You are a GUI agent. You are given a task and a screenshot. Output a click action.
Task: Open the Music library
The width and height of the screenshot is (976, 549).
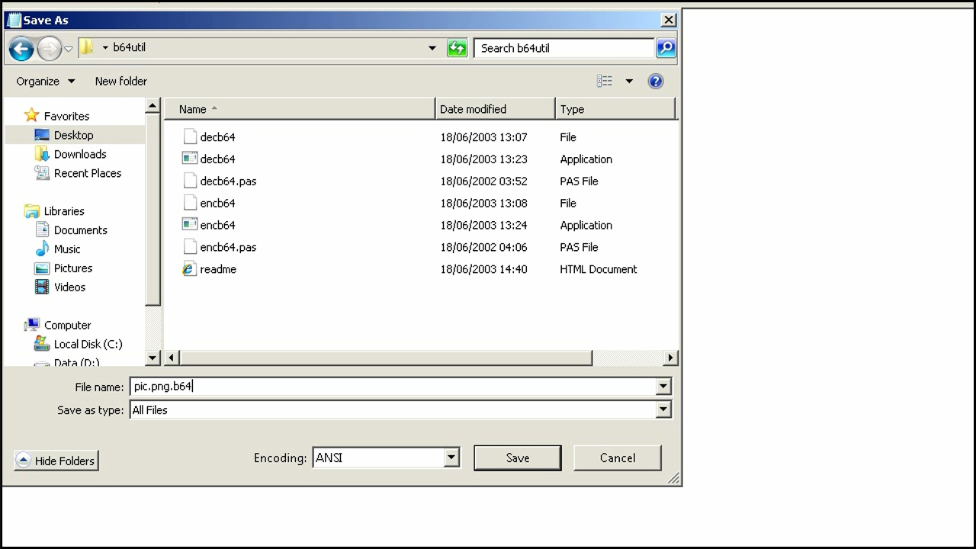point(67,249)
